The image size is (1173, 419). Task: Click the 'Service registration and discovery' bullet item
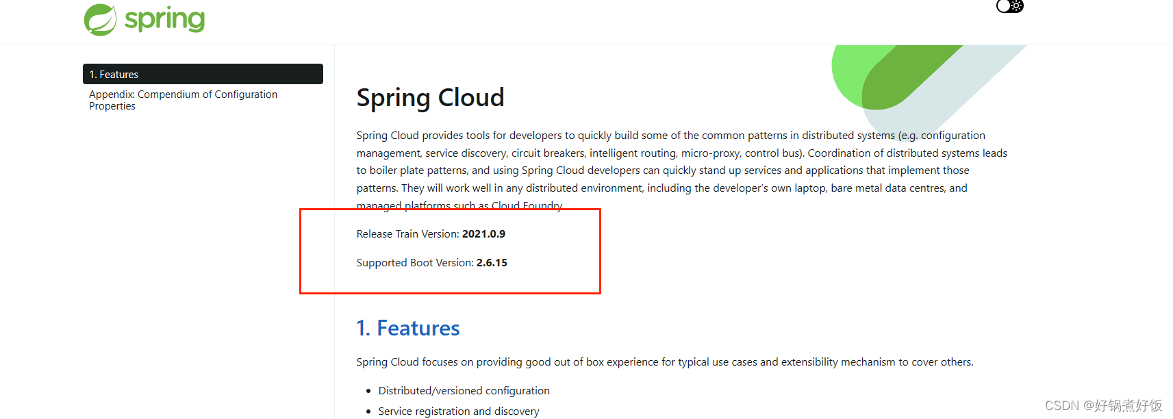click(458, 411)
